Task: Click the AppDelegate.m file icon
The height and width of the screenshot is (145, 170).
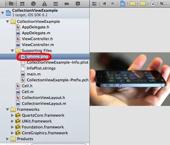Action: click(x=18, y=33)
